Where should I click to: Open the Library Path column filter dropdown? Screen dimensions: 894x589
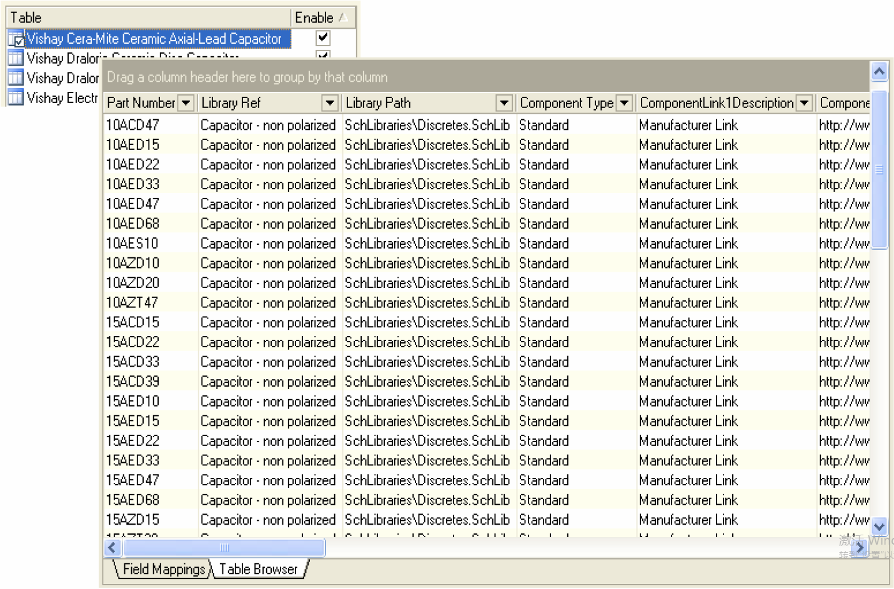tap(505, 103)
